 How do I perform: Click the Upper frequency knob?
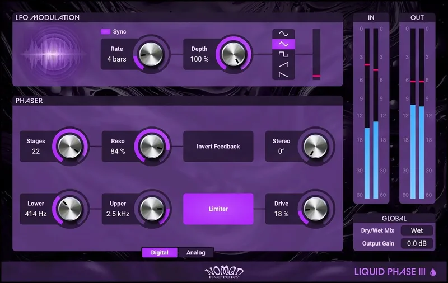tap(152, 209)
